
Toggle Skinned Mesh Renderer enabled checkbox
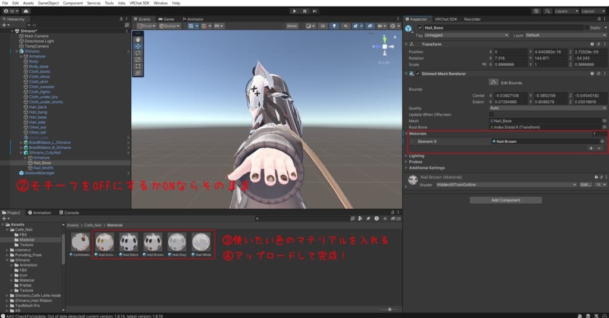(x=418, y=74)
